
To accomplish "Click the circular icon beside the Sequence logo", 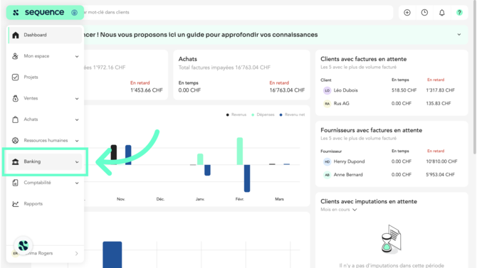I will [x=74, y=13].
